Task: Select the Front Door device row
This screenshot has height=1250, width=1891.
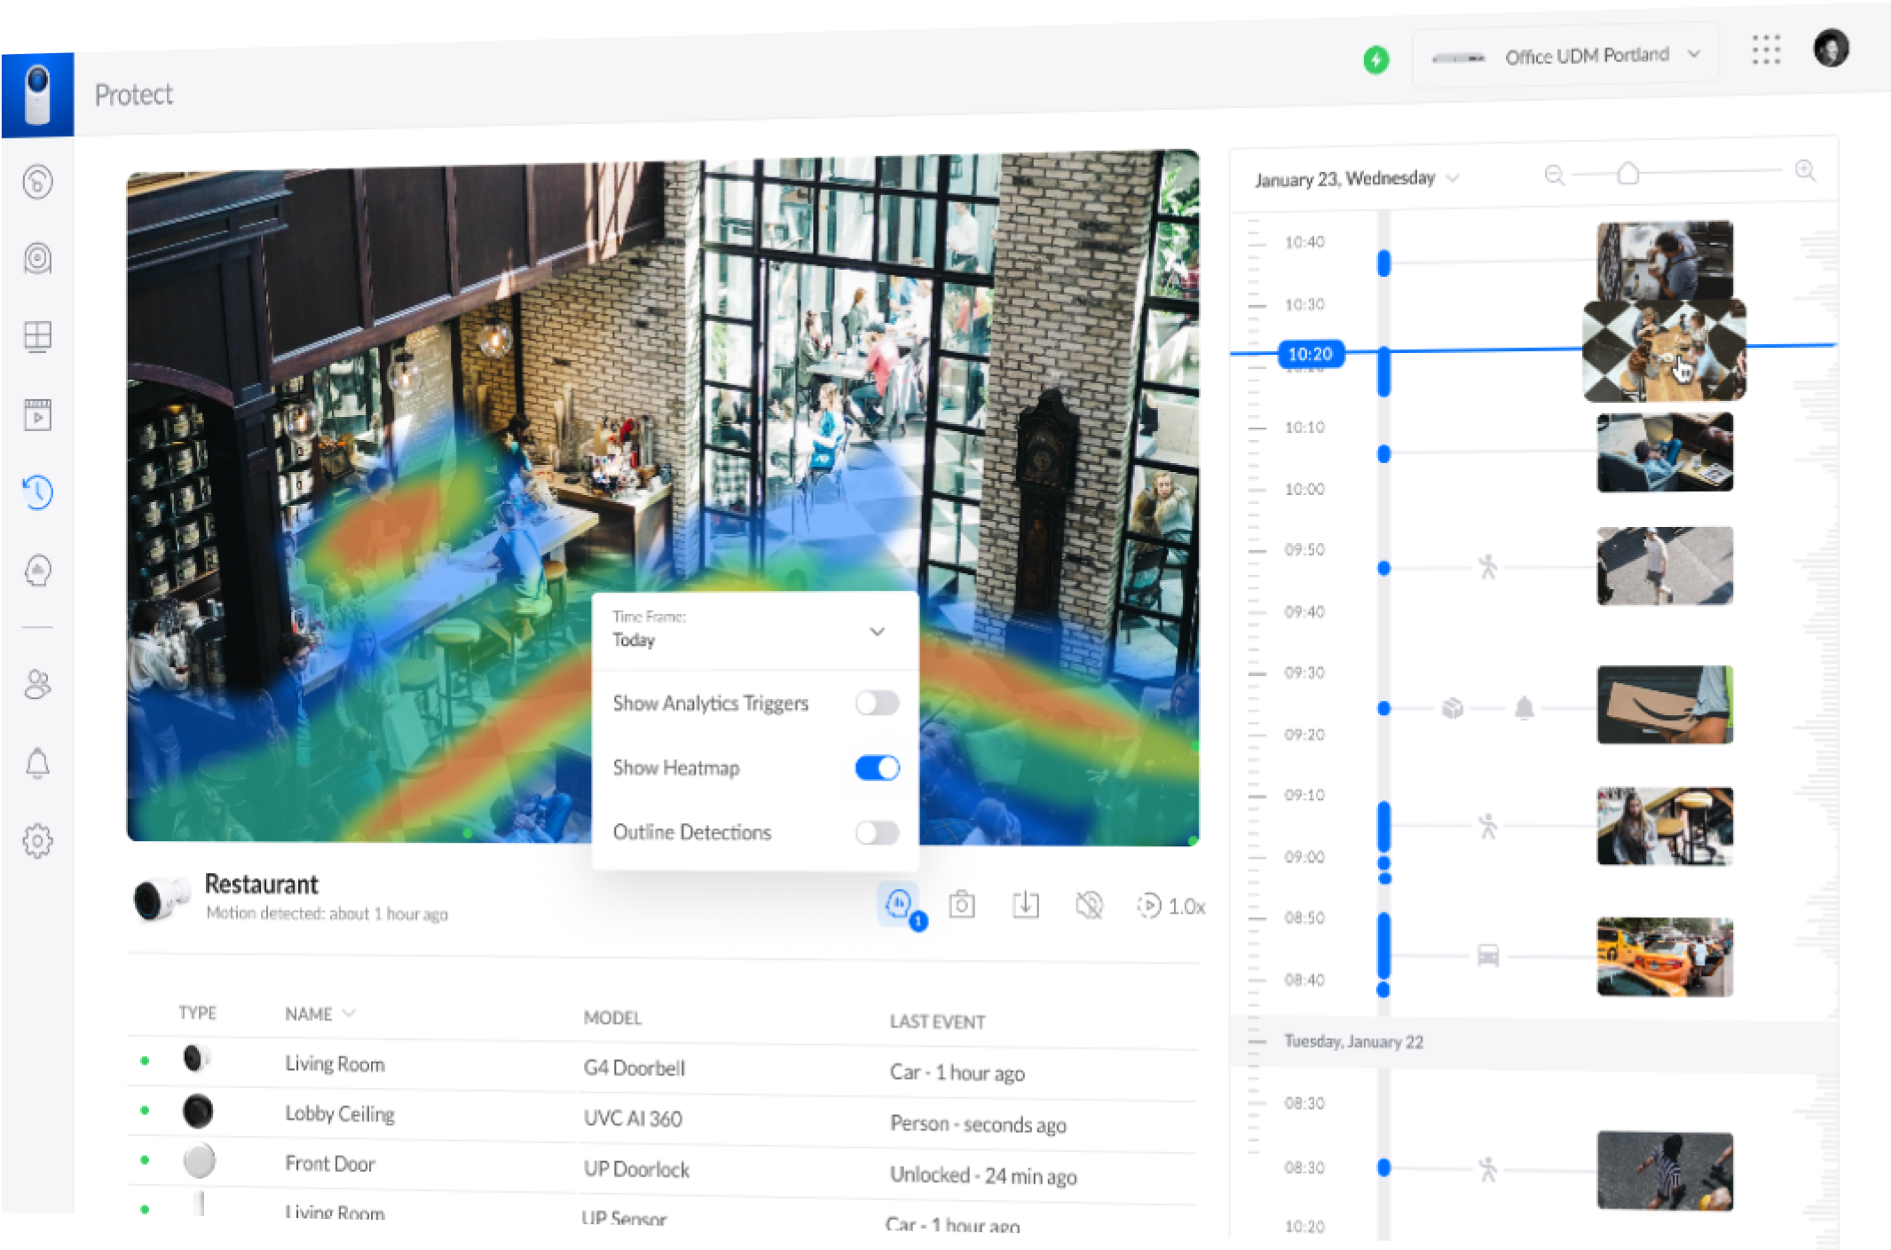Action: pos(662,1165)
